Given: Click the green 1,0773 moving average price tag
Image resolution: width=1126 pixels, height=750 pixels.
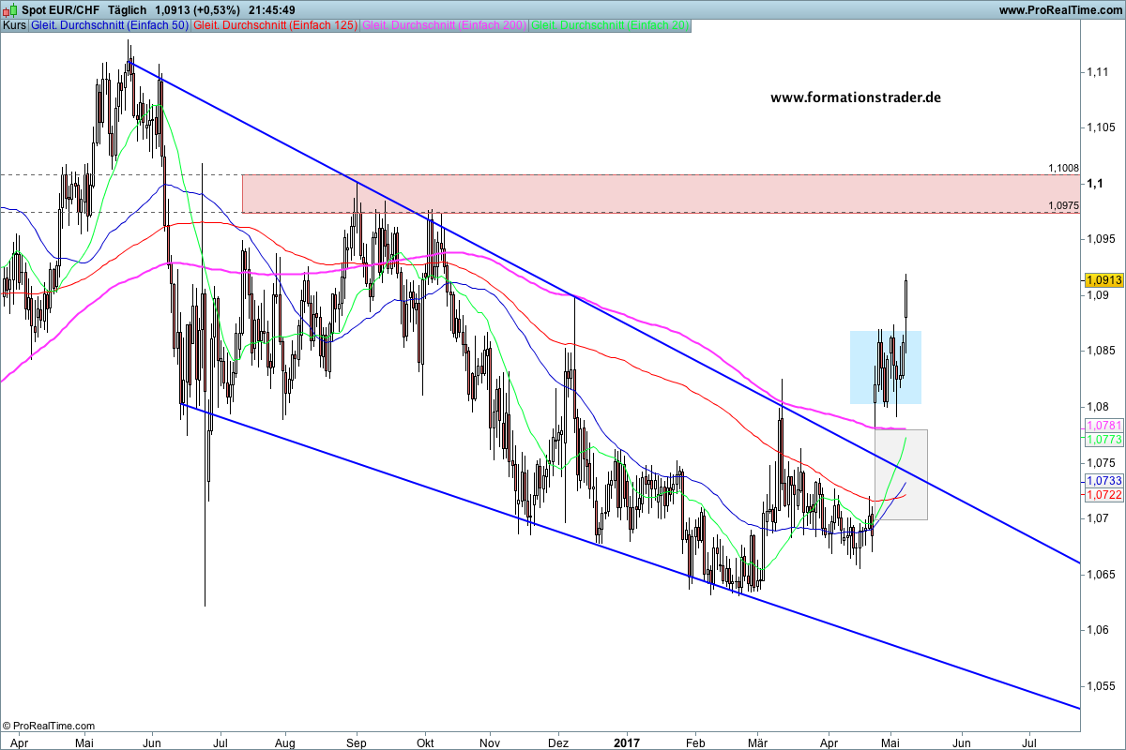Looking at the screenshot, I should click(1103, 439).
